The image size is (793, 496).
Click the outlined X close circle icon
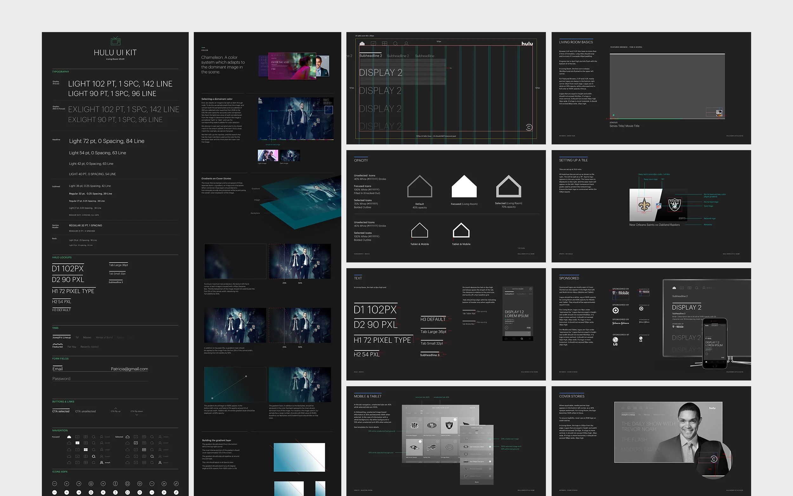103,484
